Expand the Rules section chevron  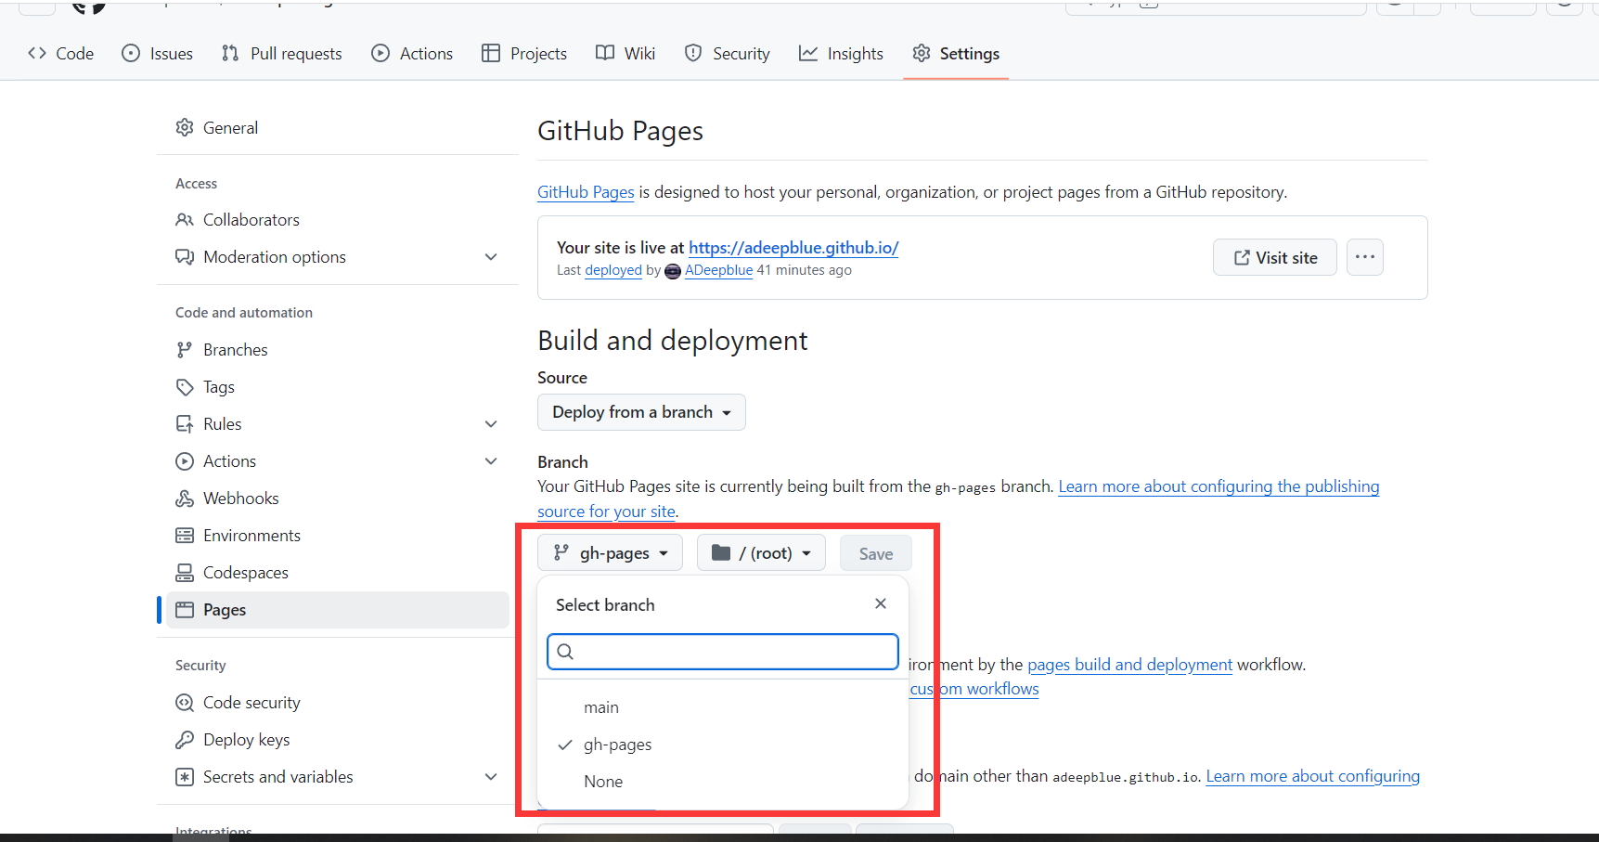coord(491,424)
